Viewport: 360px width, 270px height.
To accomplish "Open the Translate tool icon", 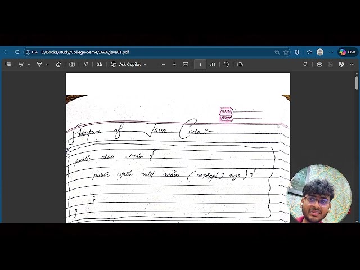I will pyautogui.click(x=100, y=65).
